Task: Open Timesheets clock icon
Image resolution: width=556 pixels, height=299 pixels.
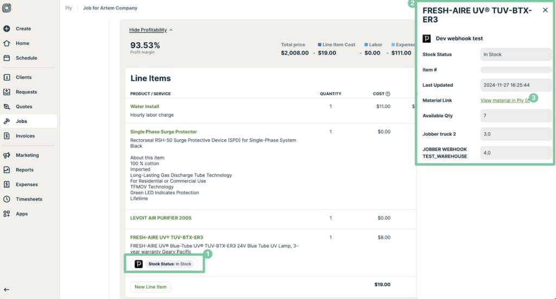Action: [x=7, y=199]
